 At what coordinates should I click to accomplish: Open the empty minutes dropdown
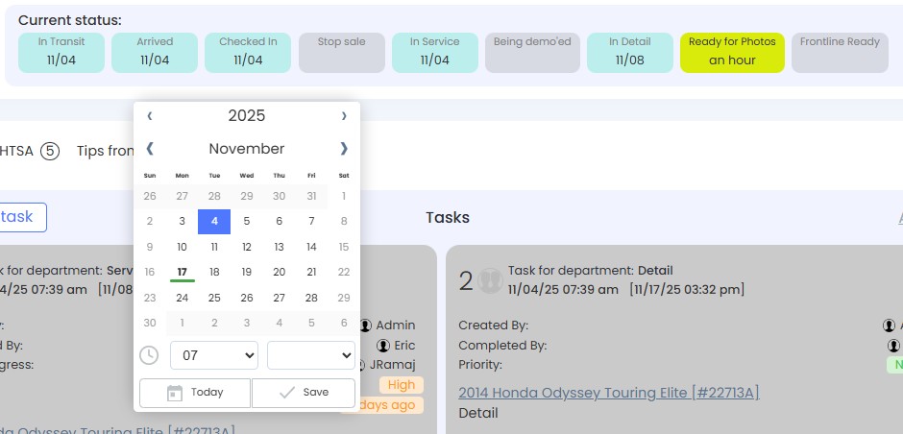(x=310, y=355)
